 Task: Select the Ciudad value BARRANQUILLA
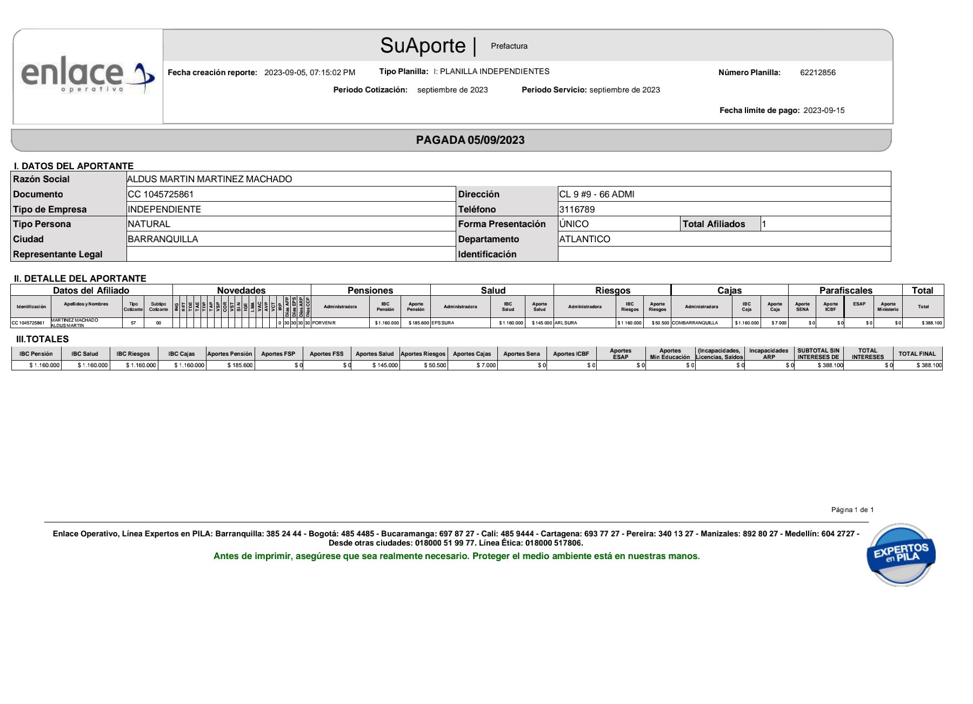(163, 239)
